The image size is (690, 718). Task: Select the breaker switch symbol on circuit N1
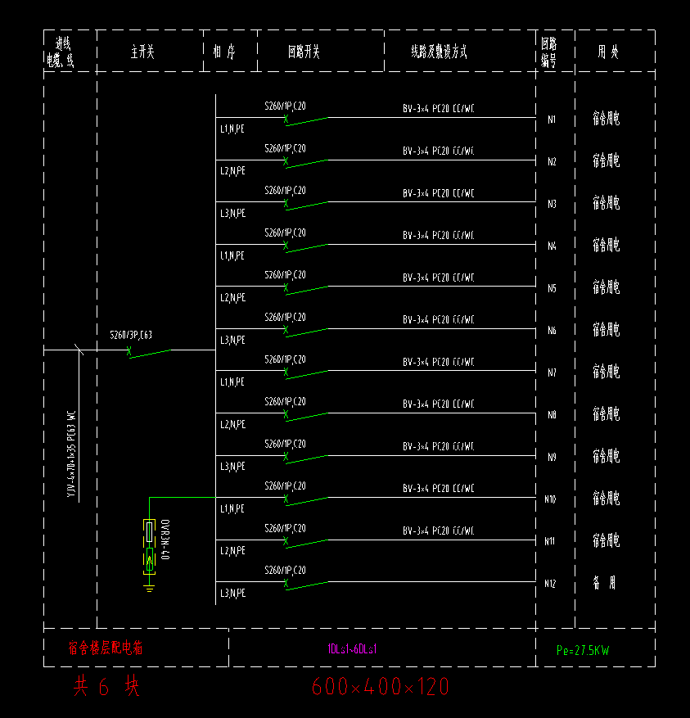tap(306, 120)
